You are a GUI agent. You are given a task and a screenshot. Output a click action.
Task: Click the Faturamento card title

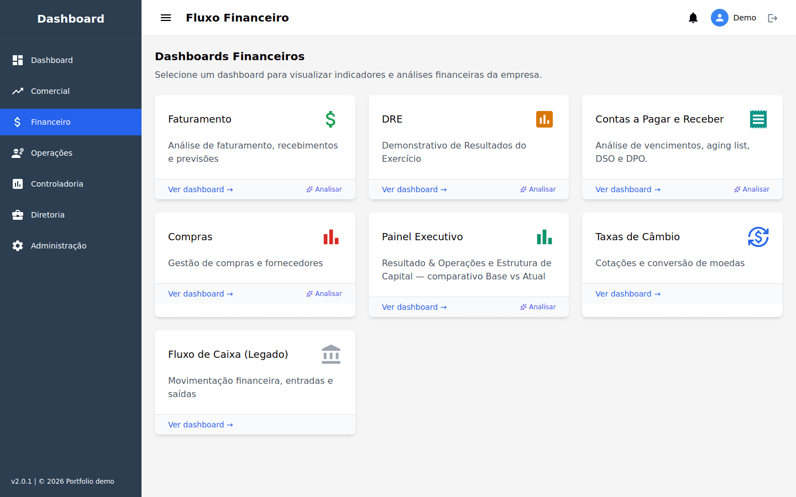pyautogui.click(x=200, y=119)
